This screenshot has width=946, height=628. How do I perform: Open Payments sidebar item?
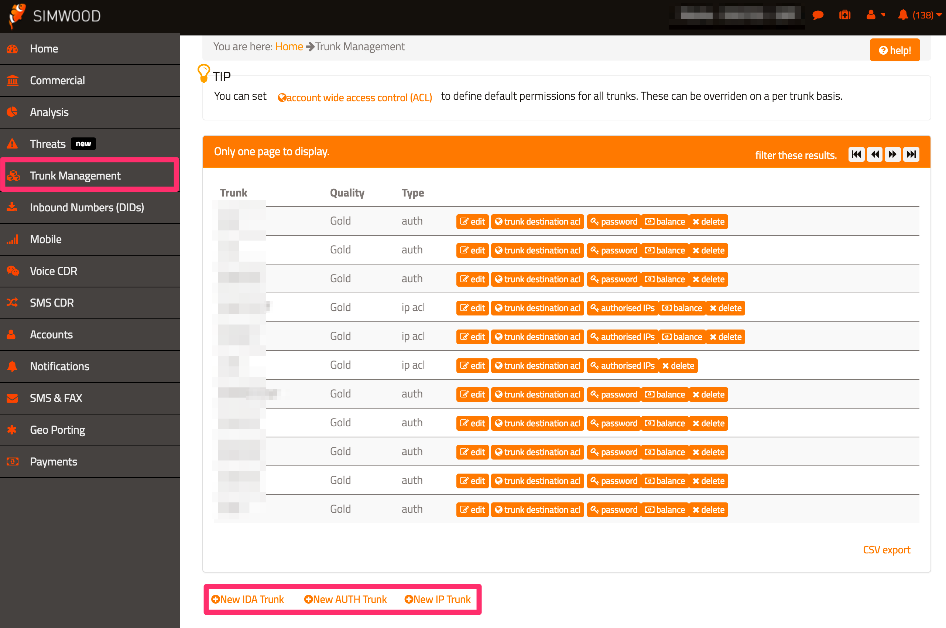click(90, 461)
